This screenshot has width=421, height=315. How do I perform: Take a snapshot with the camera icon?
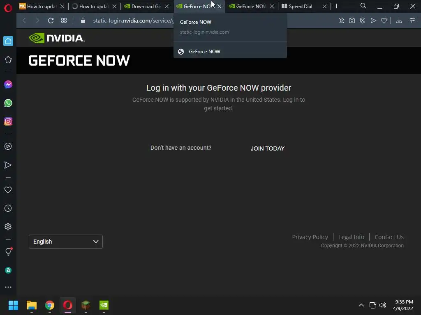coord(352,21)
